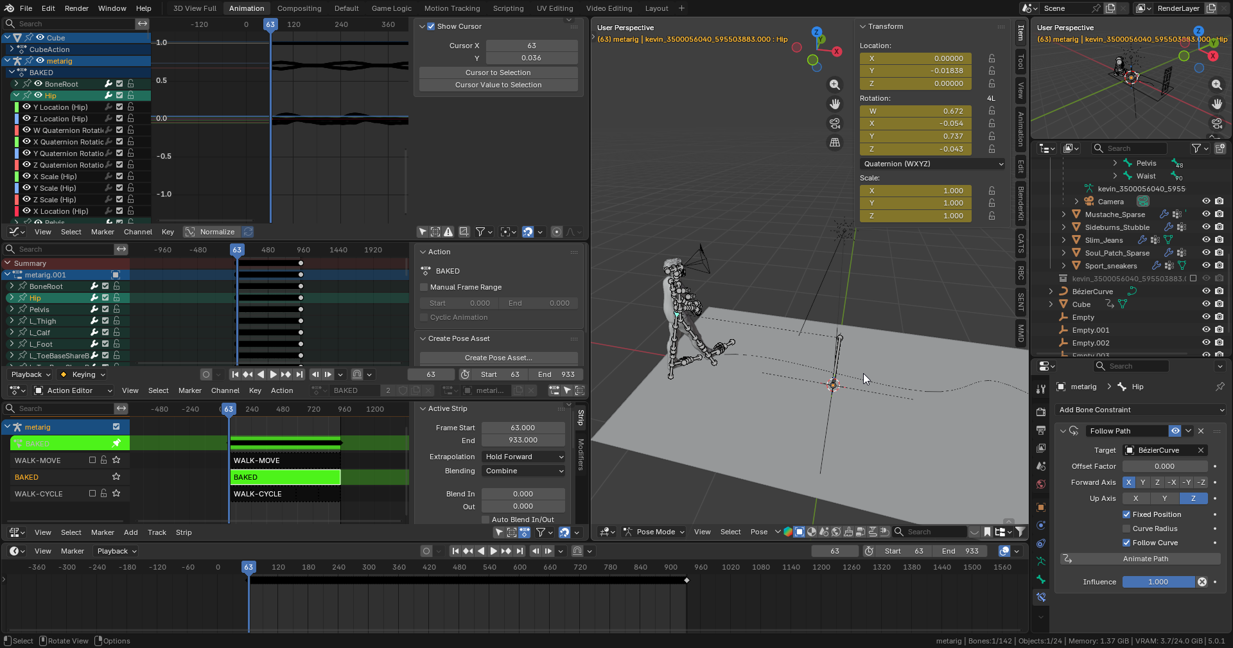The image size is (1233, 648).
Task: Open the Render properties tab
Action: coord(1041,412)
